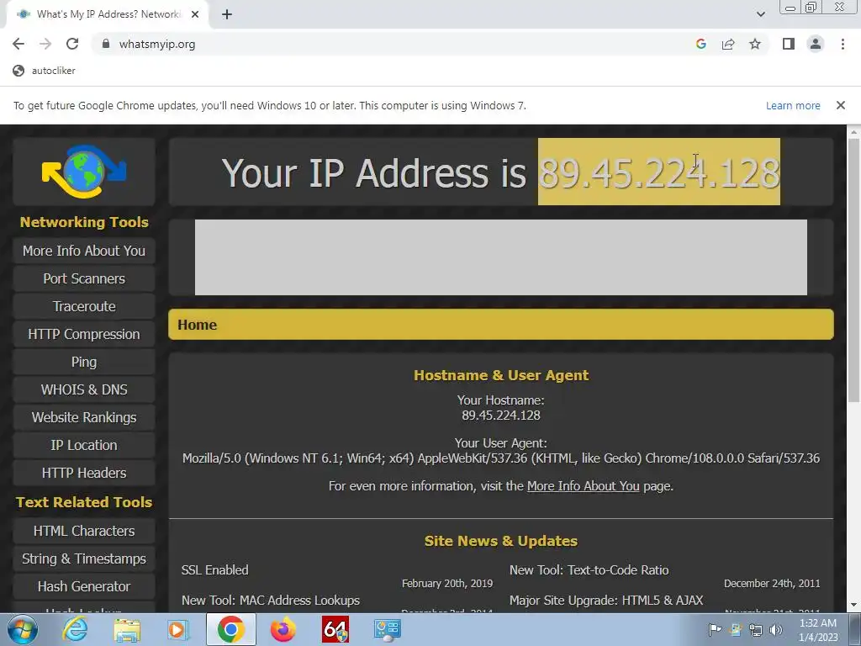Click Major Site Upgrade: HTML5 & AJAX item

(x=606, y=601)
